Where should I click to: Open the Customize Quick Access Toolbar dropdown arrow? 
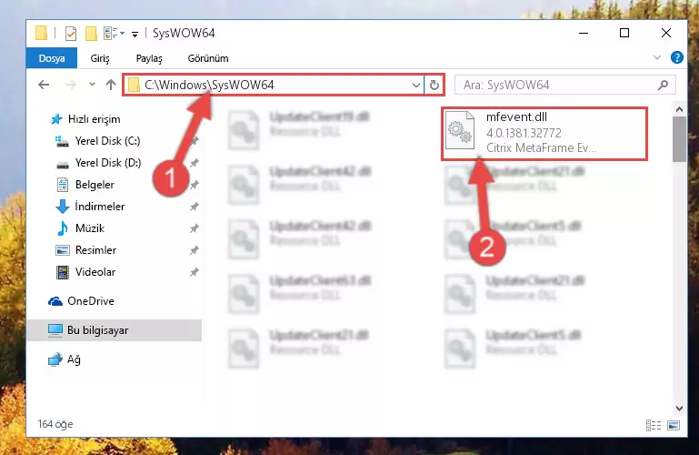(135, 34)
